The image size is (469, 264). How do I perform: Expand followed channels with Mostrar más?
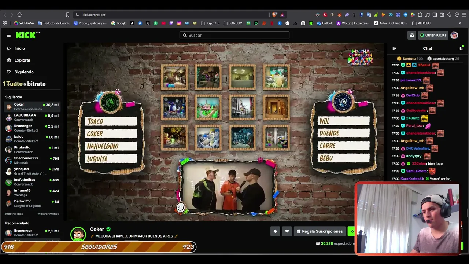click(x=14, y=214)
